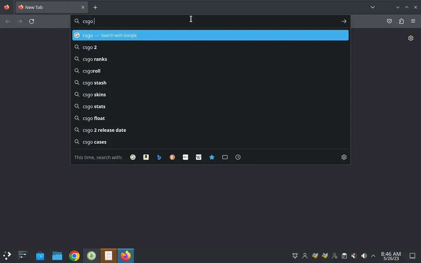Open the Extensions puzzle icon
This screenshot has width=421, height=263.
tap(401, 21)
